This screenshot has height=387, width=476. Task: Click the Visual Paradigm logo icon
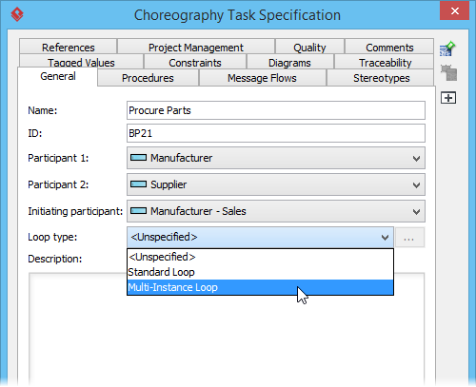pos(17,14)
